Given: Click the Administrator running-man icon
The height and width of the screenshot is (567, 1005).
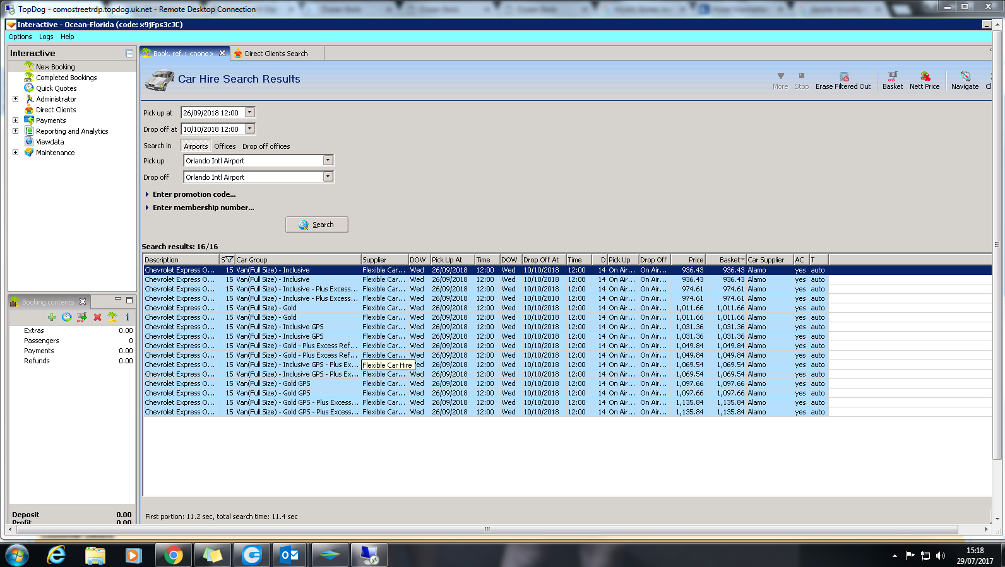Looking at the screenshot, I should pyautogui.click(x=29, y=98).
